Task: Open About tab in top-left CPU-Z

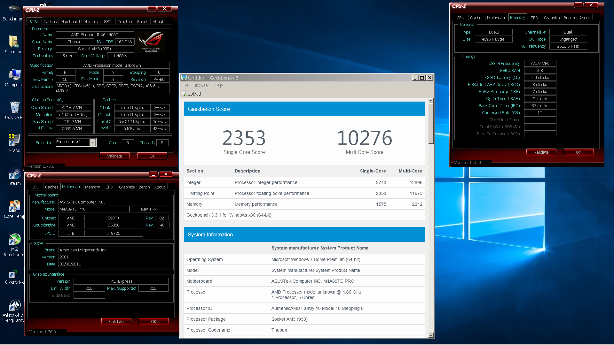Action: click(x=158, y=21)
